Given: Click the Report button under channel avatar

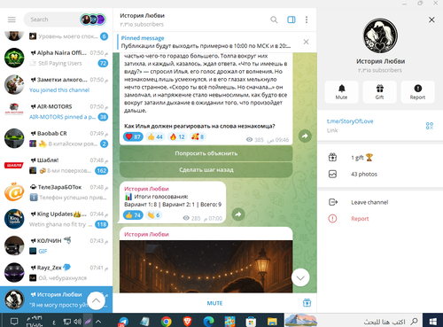Looking at the screenshot, I should pos(417,92).
